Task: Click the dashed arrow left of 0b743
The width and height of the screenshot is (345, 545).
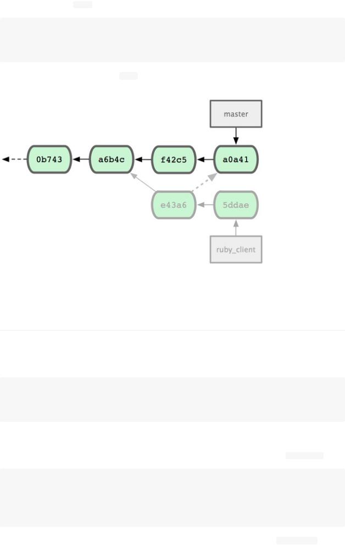Action: [15, 159]
